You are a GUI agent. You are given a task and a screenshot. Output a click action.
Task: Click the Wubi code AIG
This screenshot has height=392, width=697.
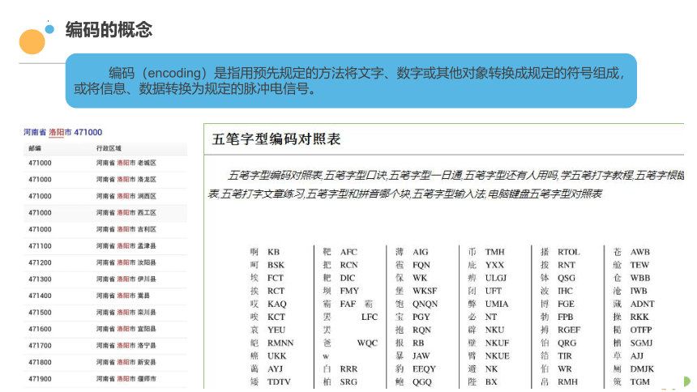click(421, 252)
